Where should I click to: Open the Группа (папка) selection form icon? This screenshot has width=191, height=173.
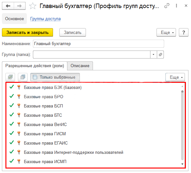point(160,54)
